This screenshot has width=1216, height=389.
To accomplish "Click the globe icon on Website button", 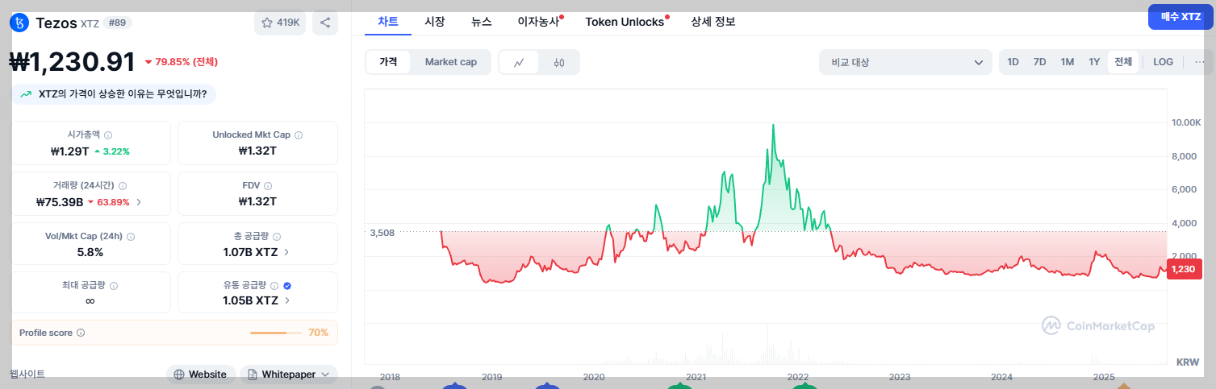I will click(x=179, y=375).
